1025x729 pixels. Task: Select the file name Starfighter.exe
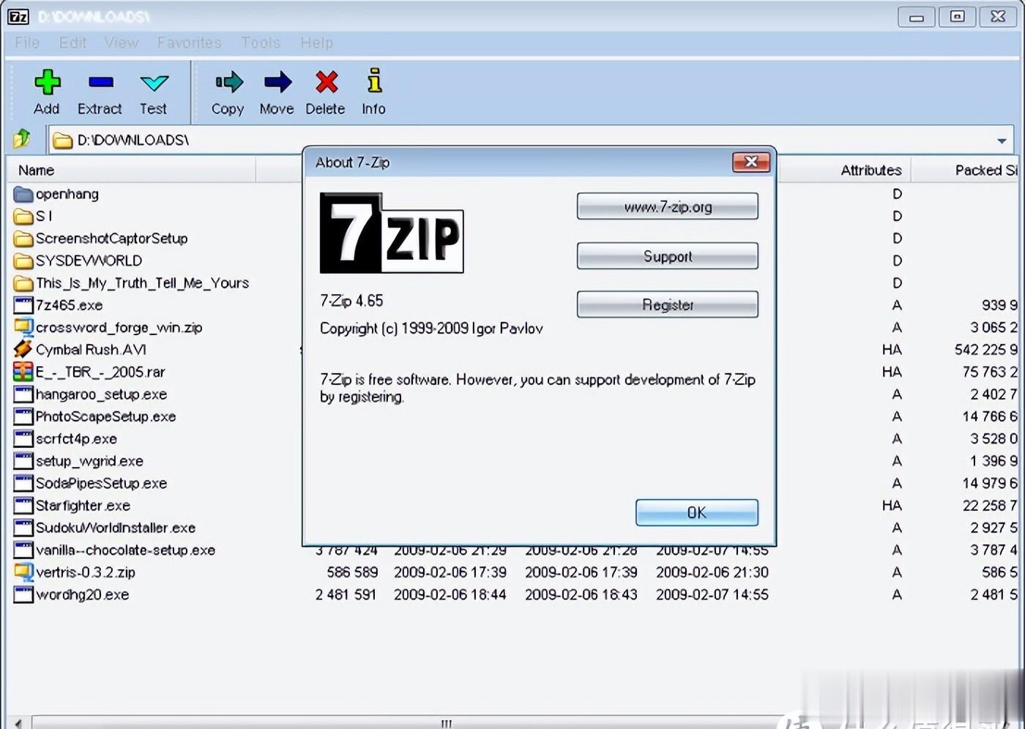pos(83,506)
